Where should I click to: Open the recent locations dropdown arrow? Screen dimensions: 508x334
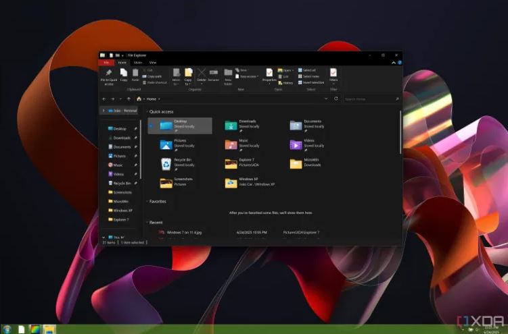click(120, 99)
